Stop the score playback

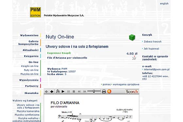pos(74,92)
